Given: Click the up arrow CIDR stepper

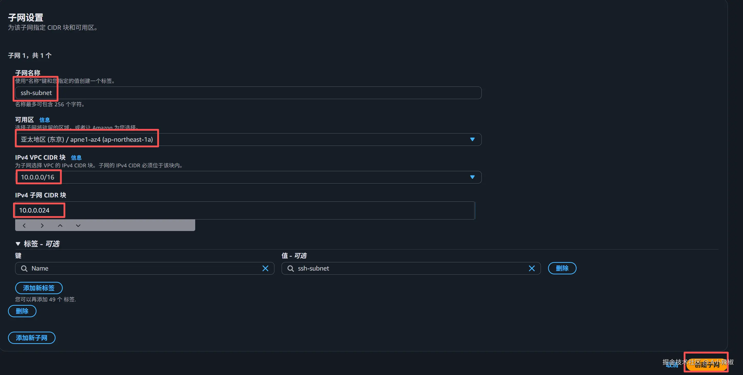Looking at the screenshot, I should point(60,225).
